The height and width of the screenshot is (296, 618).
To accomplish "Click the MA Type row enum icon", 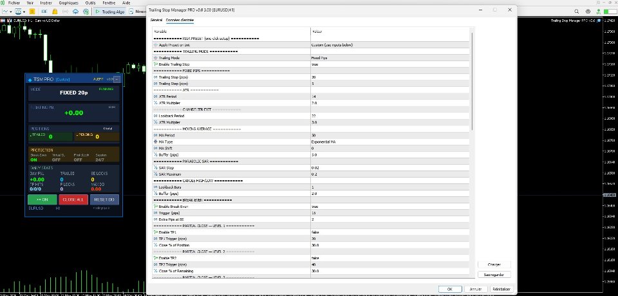I will [x=156, y=142].
